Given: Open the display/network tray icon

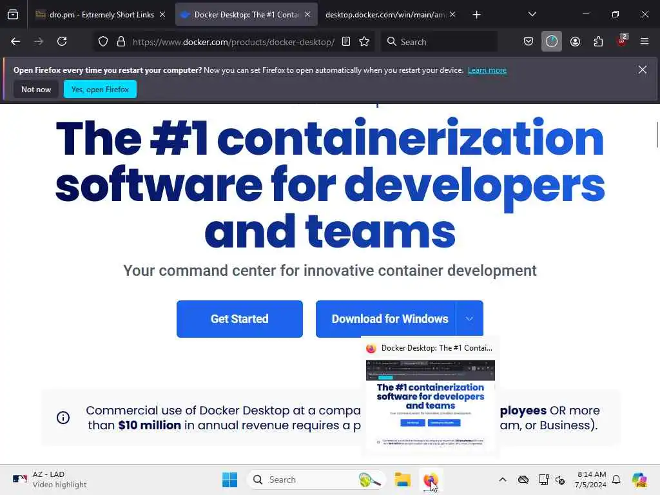Looking at the screenshot, I should tap(543, 480).
